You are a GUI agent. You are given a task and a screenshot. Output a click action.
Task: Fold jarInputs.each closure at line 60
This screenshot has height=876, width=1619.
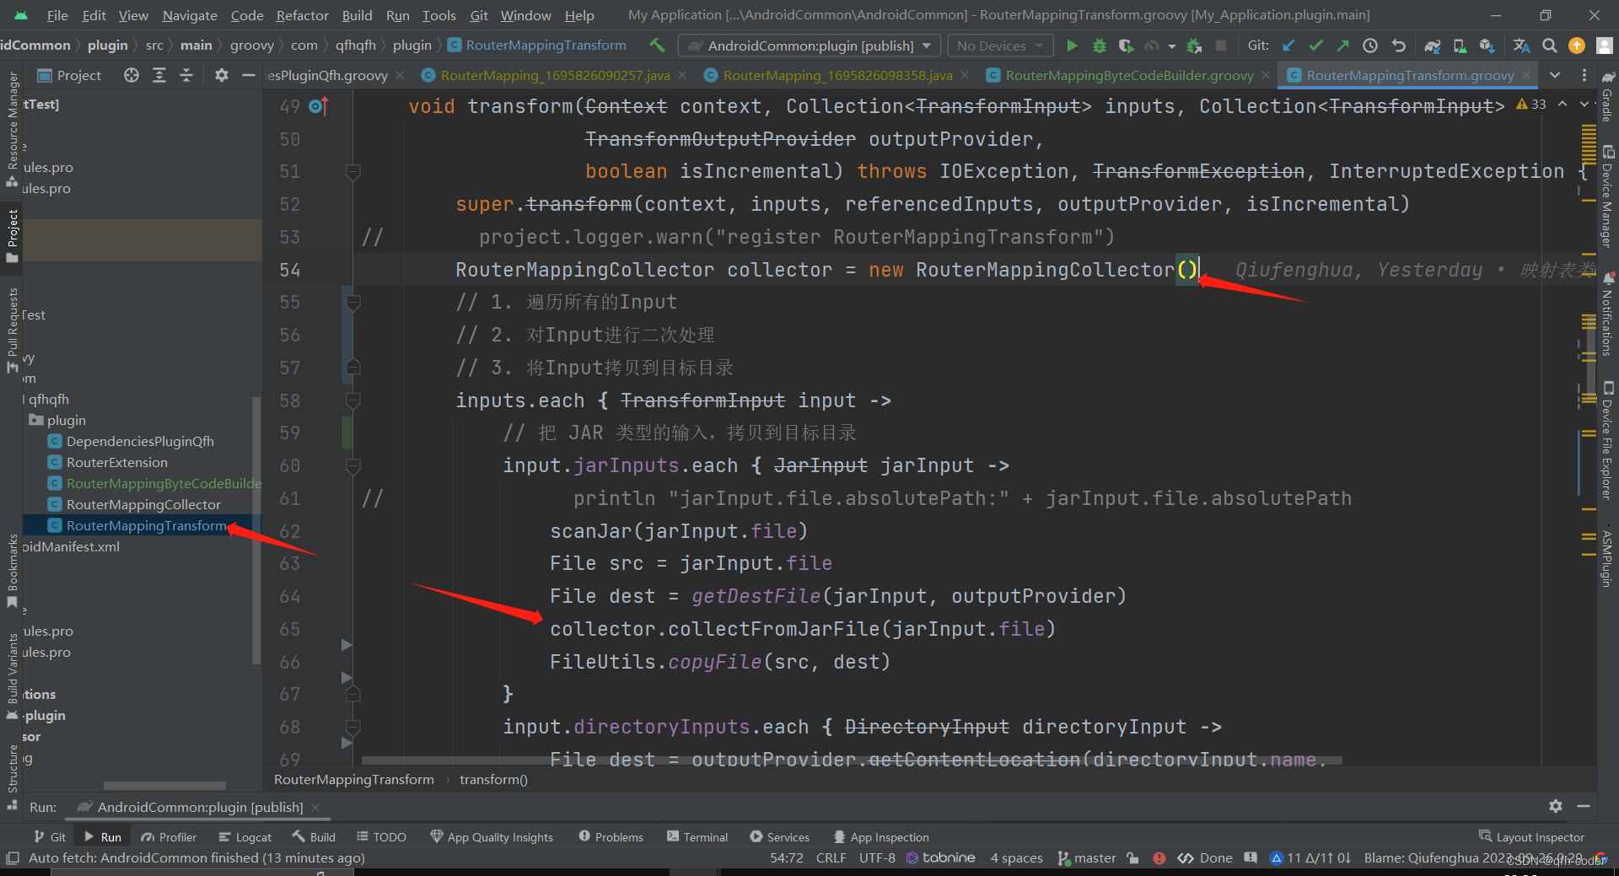[x=353, y=465]
